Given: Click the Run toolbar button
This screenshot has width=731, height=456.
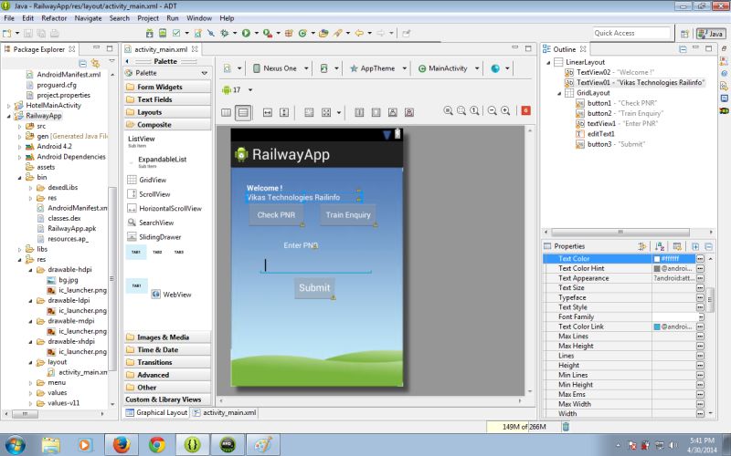Looking at the screenshot, I should click(x=246, y=33).
